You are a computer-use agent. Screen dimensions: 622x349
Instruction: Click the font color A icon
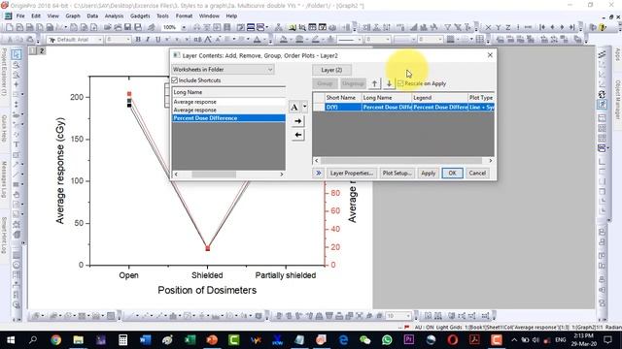pos(257,39)
